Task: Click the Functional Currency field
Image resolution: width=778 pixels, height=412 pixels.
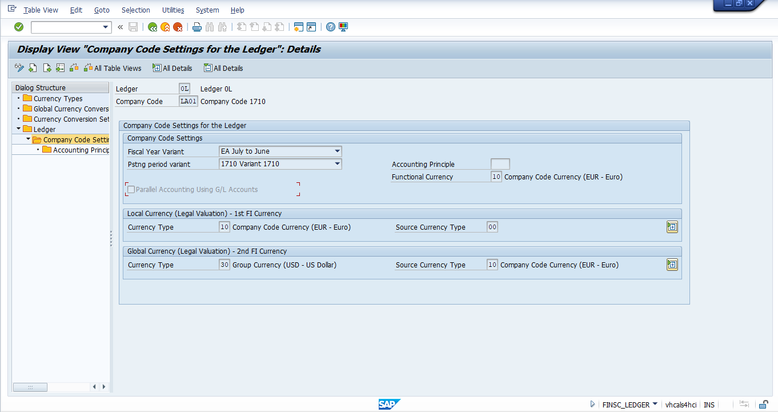Action: [496, 177]
